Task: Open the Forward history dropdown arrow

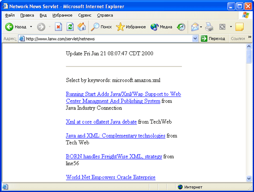Action: pyautogui.click(x=50, y=27)
